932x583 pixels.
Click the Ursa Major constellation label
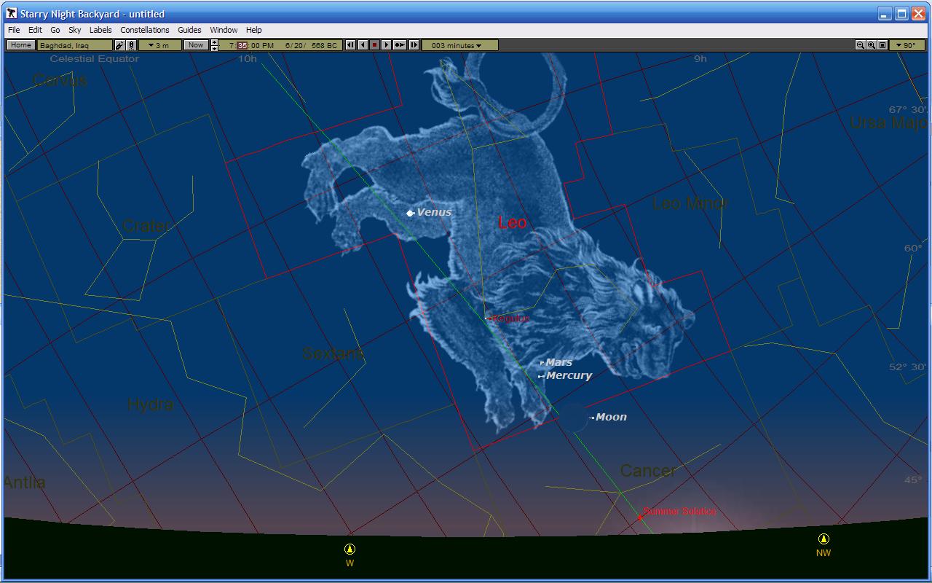[890, 123]
